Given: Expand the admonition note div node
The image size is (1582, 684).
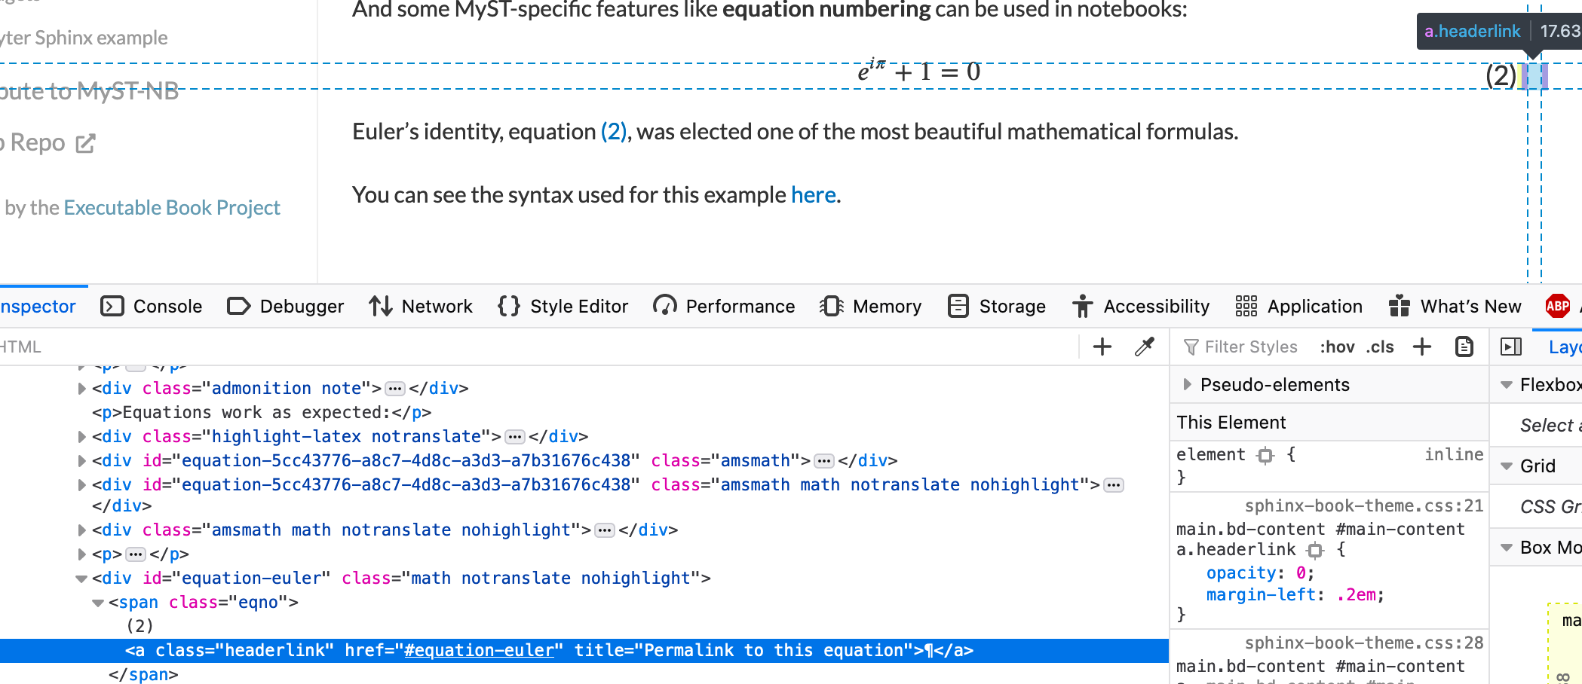Looking at the screenshot, I should click(x=81, y=388).
